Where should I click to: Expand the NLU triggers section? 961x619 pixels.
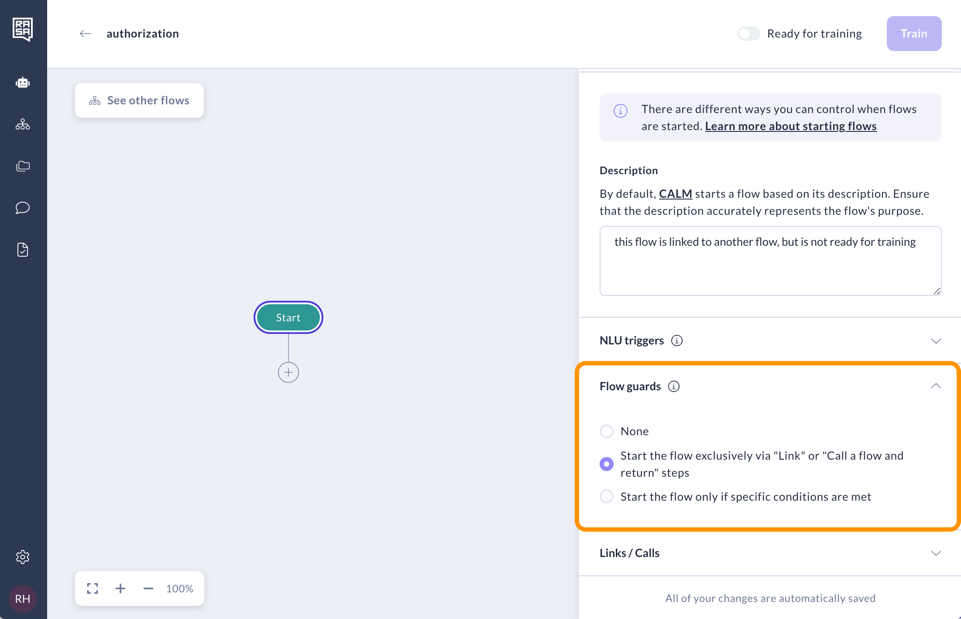point(936,340)
